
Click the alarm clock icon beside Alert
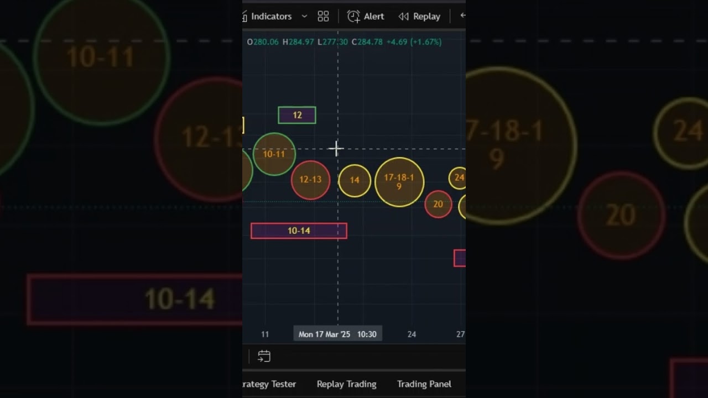click(x=353, y=17)
